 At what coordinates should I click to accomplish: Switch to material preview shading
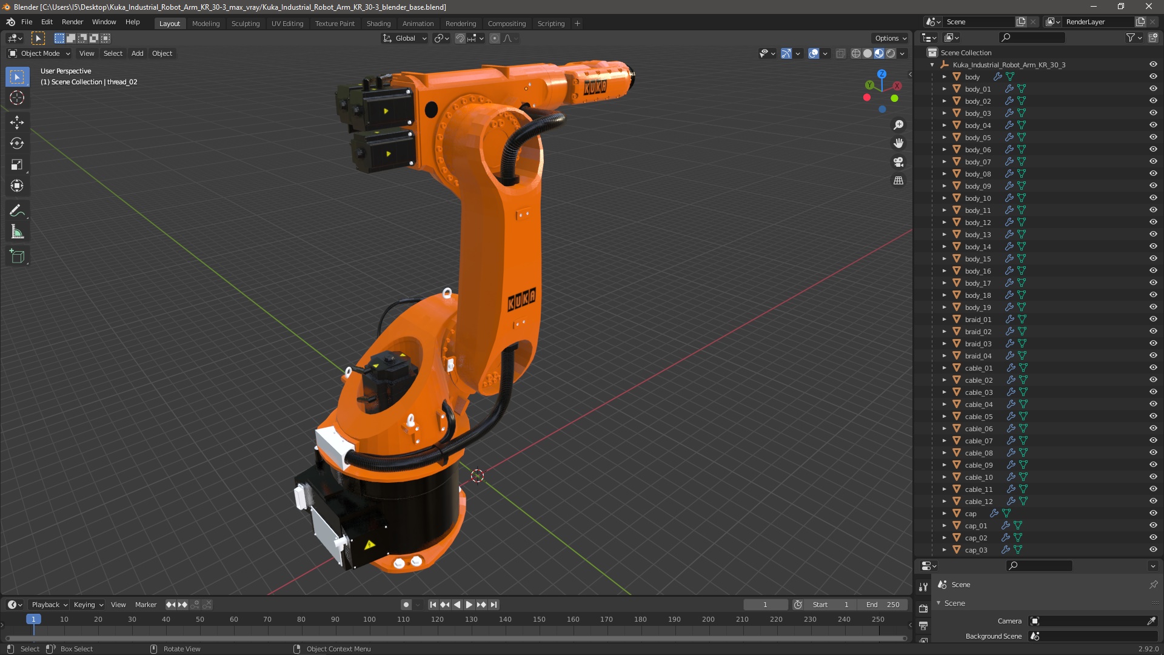pos(879,53)
